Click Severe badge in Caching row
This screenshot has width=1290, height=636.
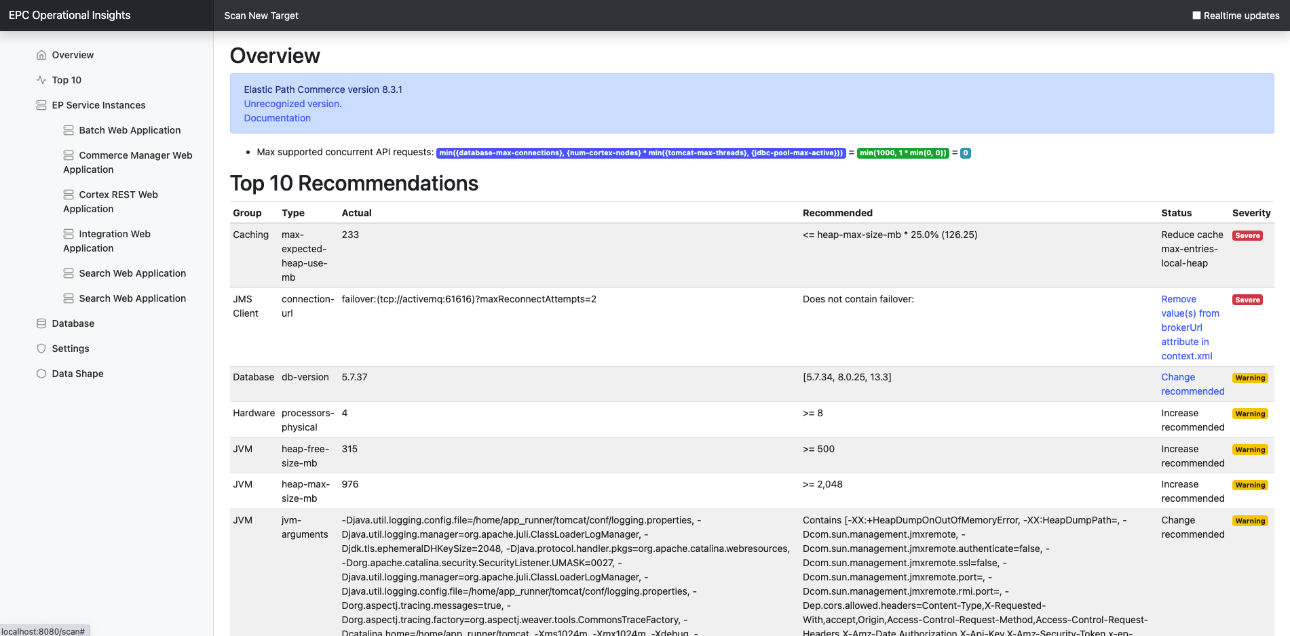click(x=1247, y=236)
